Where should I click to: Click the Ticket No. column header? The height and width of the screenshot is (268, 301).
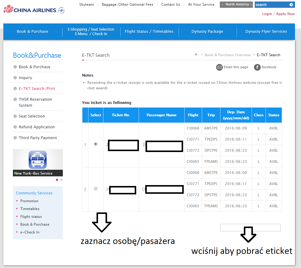(121, 115)
